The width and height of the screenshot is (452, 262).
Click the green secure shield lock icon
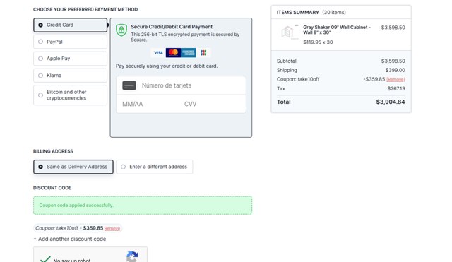(121, 30)
